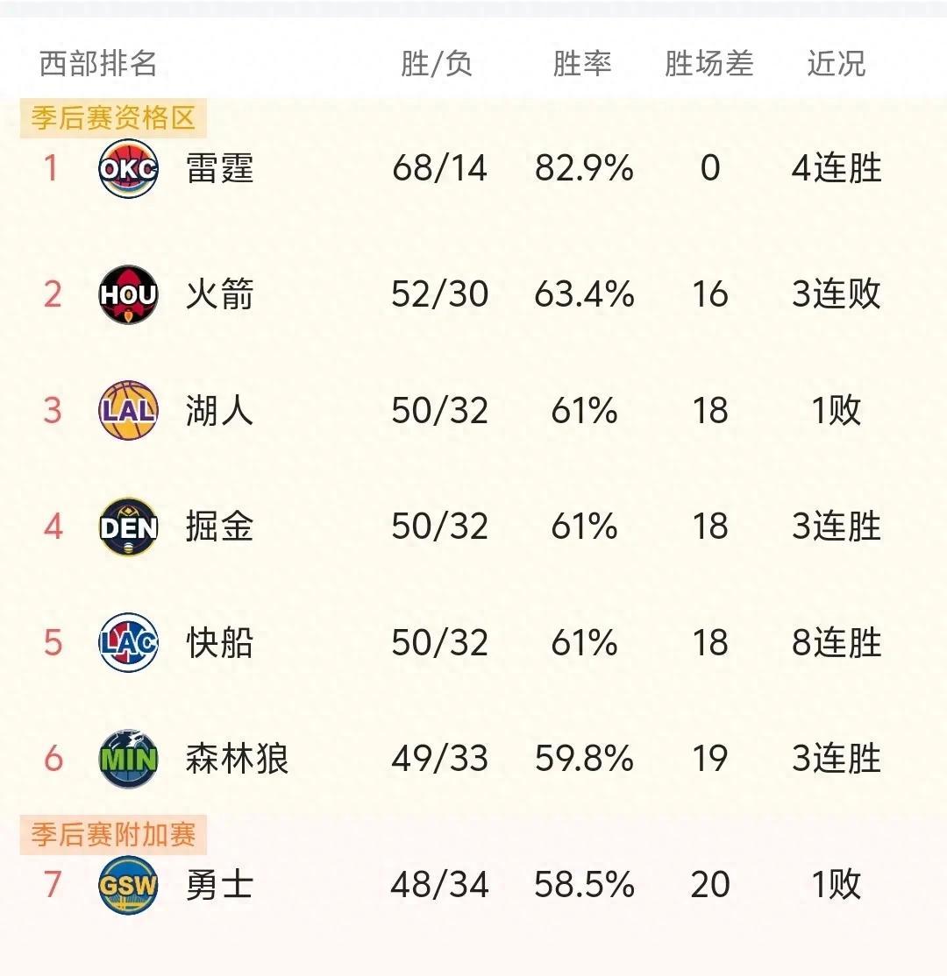Viewport: 947px width, 976px height.
Task: Sort by the 胜/负 column header
Action: point(436,63)
